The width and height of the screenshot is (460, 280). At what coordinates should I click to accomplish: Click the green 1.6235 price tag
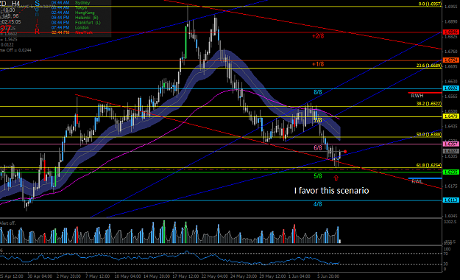tap(451, 172)
